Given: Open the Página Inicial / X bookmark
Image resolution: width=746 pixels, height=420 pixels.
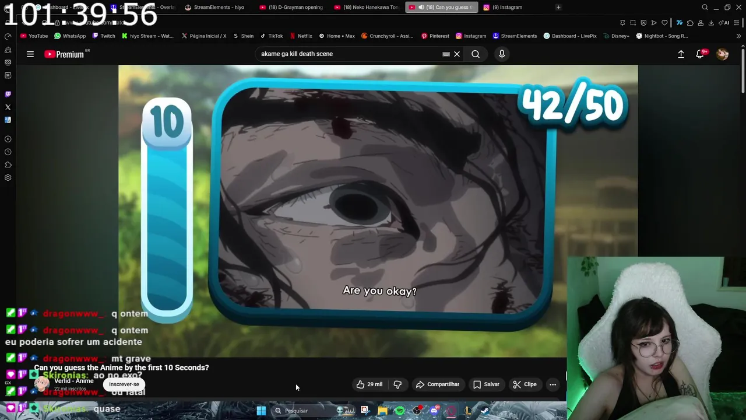Looking at the screenshot, I should (203, 36).
